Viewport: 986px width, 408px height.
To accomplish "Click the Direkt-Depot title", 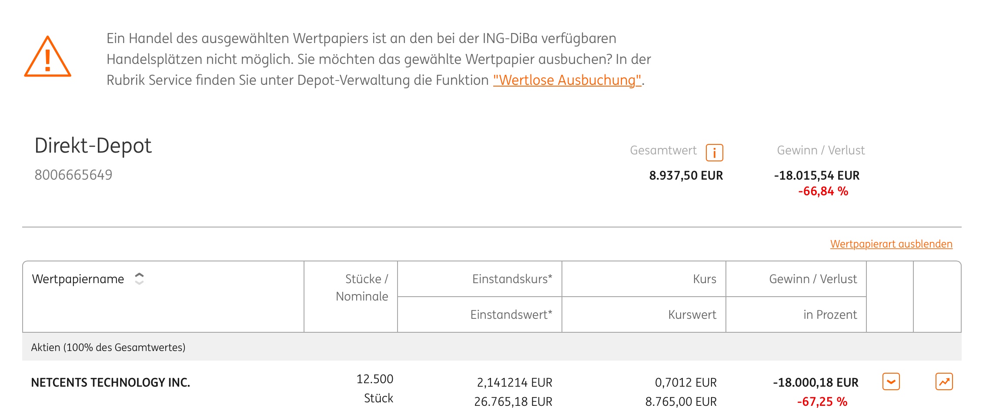I will pyautogui.click(x=94, y=146).
